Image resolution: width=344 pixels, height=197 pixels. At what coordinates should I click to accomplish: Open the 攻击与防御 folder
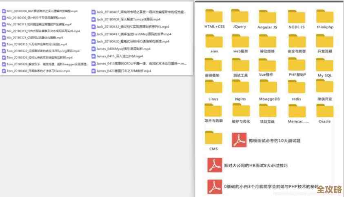pyautogui.click(x=213, y=110)
